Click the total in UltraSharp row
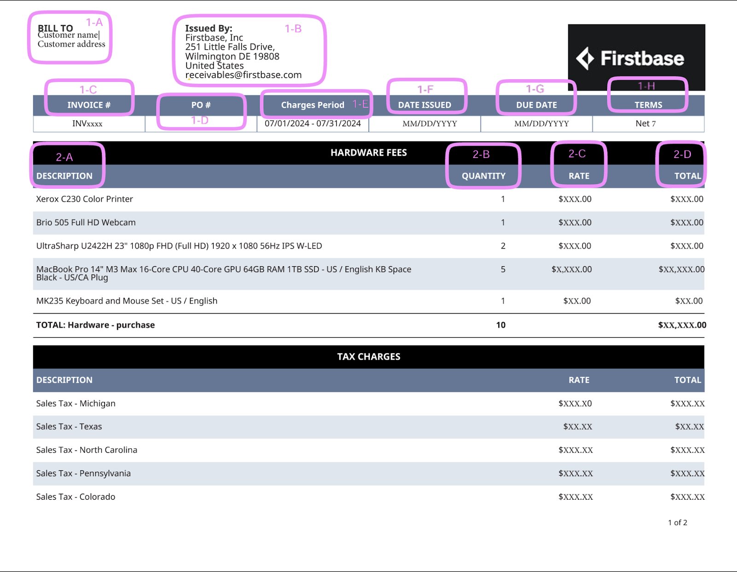Screen dimensions: 737x572 tap(687, 246)
